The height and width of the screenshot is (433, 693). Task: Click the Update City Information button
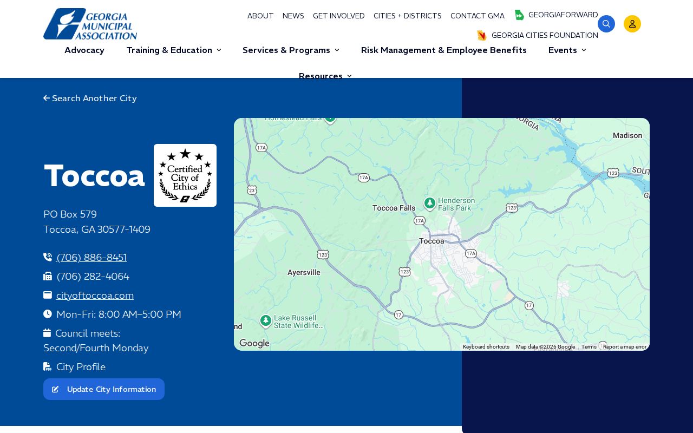104,389
